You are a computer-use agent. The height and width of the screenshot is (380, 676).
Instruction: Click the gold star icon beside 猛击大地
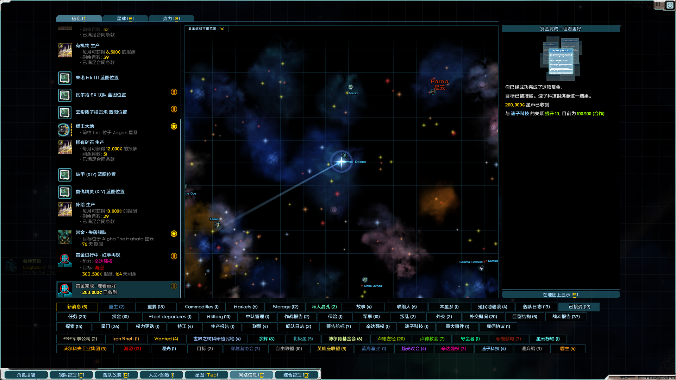(174, 126)
